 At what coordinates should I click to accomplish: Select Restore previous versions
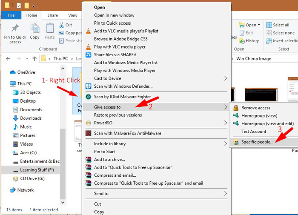(118, 115)
